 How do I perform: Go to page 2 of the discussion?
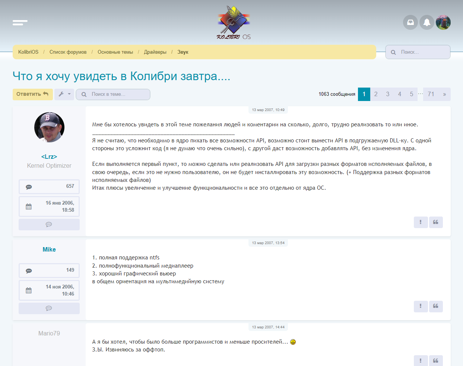pyautogui.click(x=376, y=94)
